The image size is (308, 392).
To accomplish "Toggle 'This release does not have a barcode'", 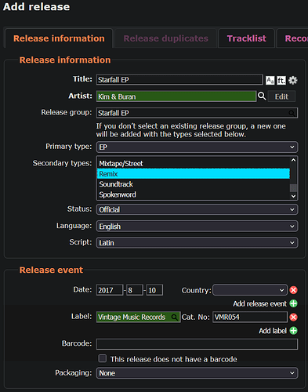I will [x=103, y=358].
